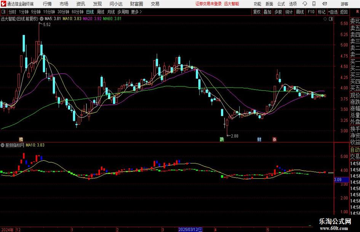
Task: Open the 选项 menu
Action: [x=293, y=4]
